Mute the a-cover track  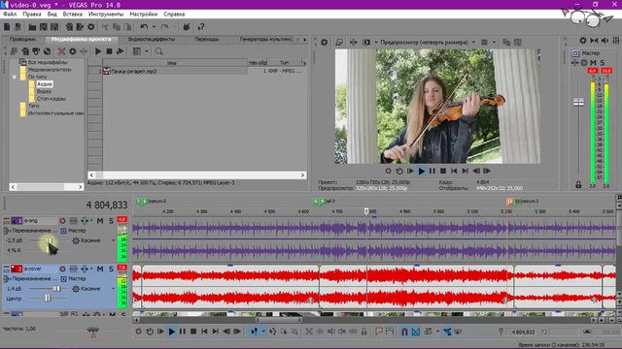click(100, 270)
